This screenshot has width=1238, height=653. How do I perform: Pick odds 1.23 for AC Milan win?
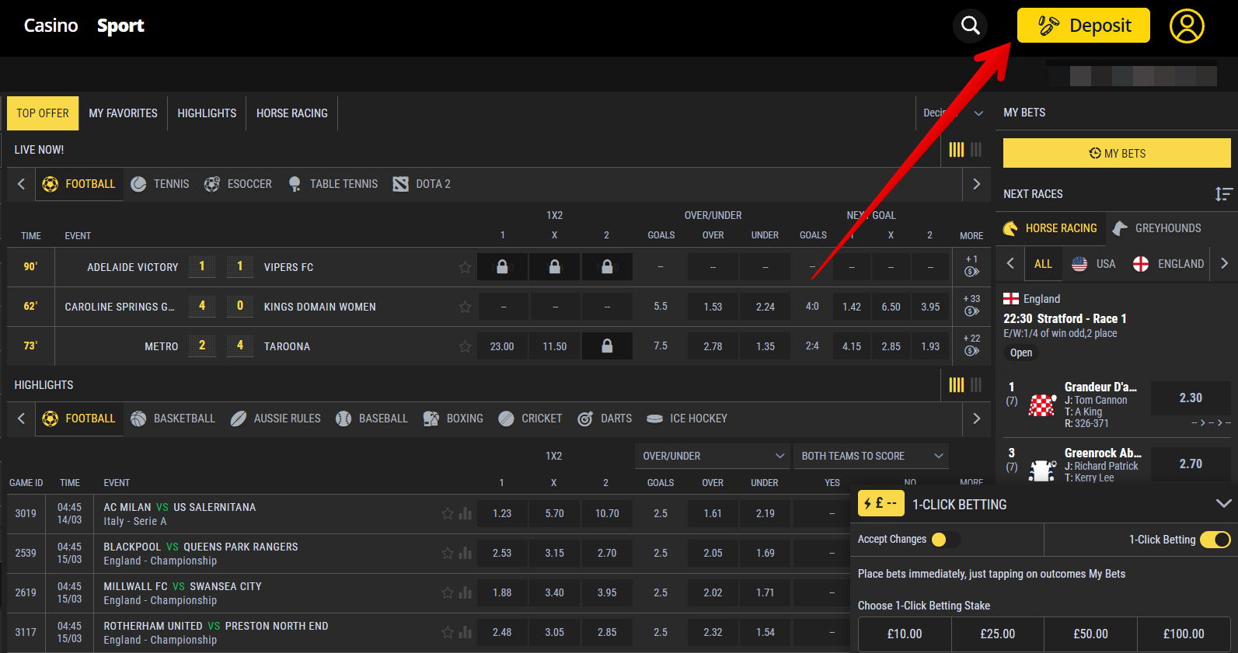[502, 513]
